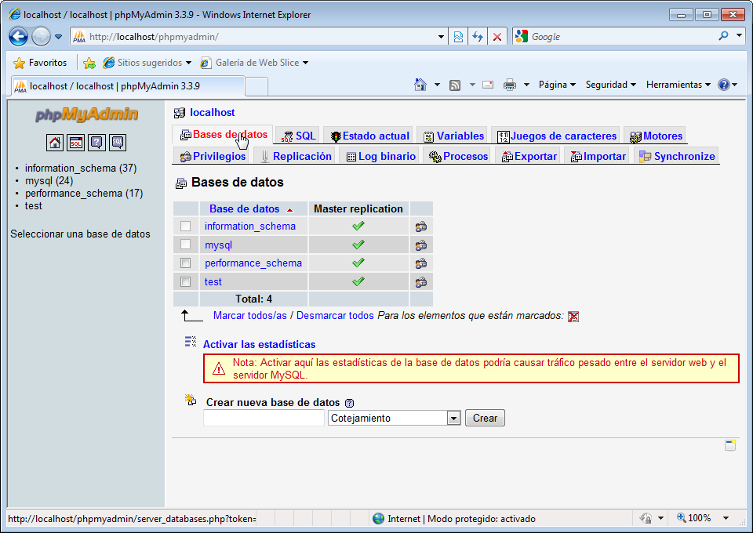
Task: Click the RSS feeds icon in command bar
Action: click(455, 85)
